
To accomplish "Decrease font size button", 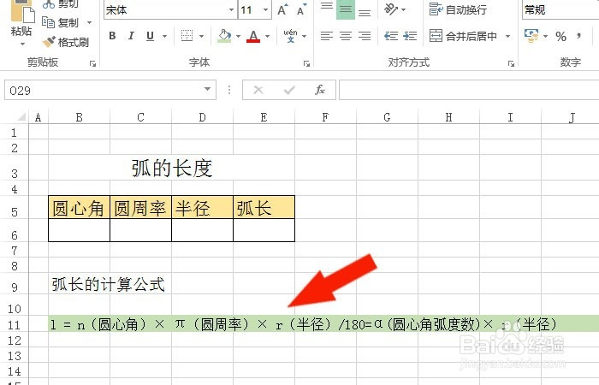I will (302, 9).
